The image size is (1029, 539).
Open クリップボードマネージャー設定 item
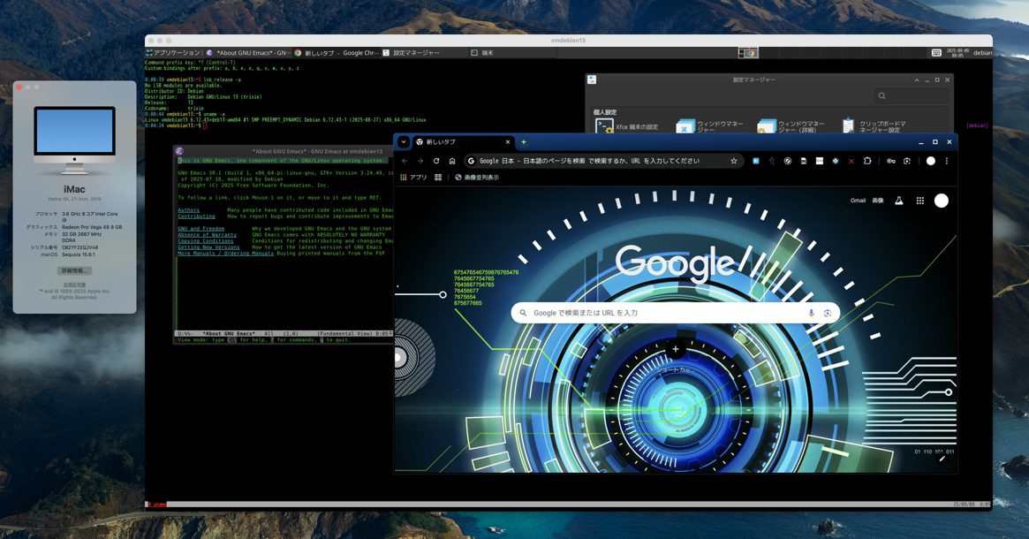[x=874, y=126]
